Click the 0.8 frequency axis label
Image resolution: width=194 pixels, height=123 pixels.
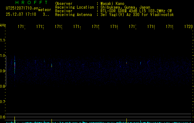(2, 86)
